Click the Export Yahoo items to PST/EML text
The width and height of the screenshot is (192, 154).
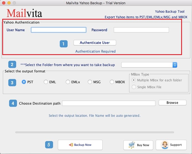[x=146, y=17]
